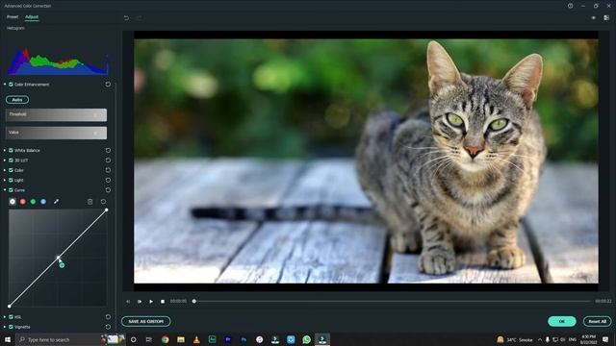Image resolution: width=616 pixels, height=346 pixels.
Task: Click the bottom-left curve endpoint
Action: (9, 306)
